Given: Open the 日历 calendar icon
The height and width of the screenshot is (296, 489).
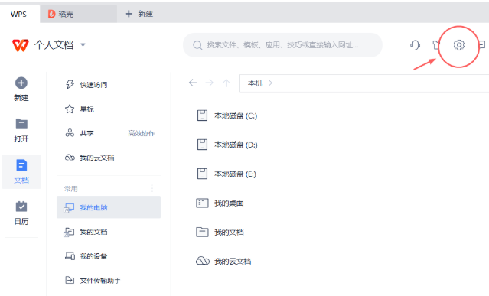Looking at the screenshot, I should pyautogui.click(x=21, y=207).
